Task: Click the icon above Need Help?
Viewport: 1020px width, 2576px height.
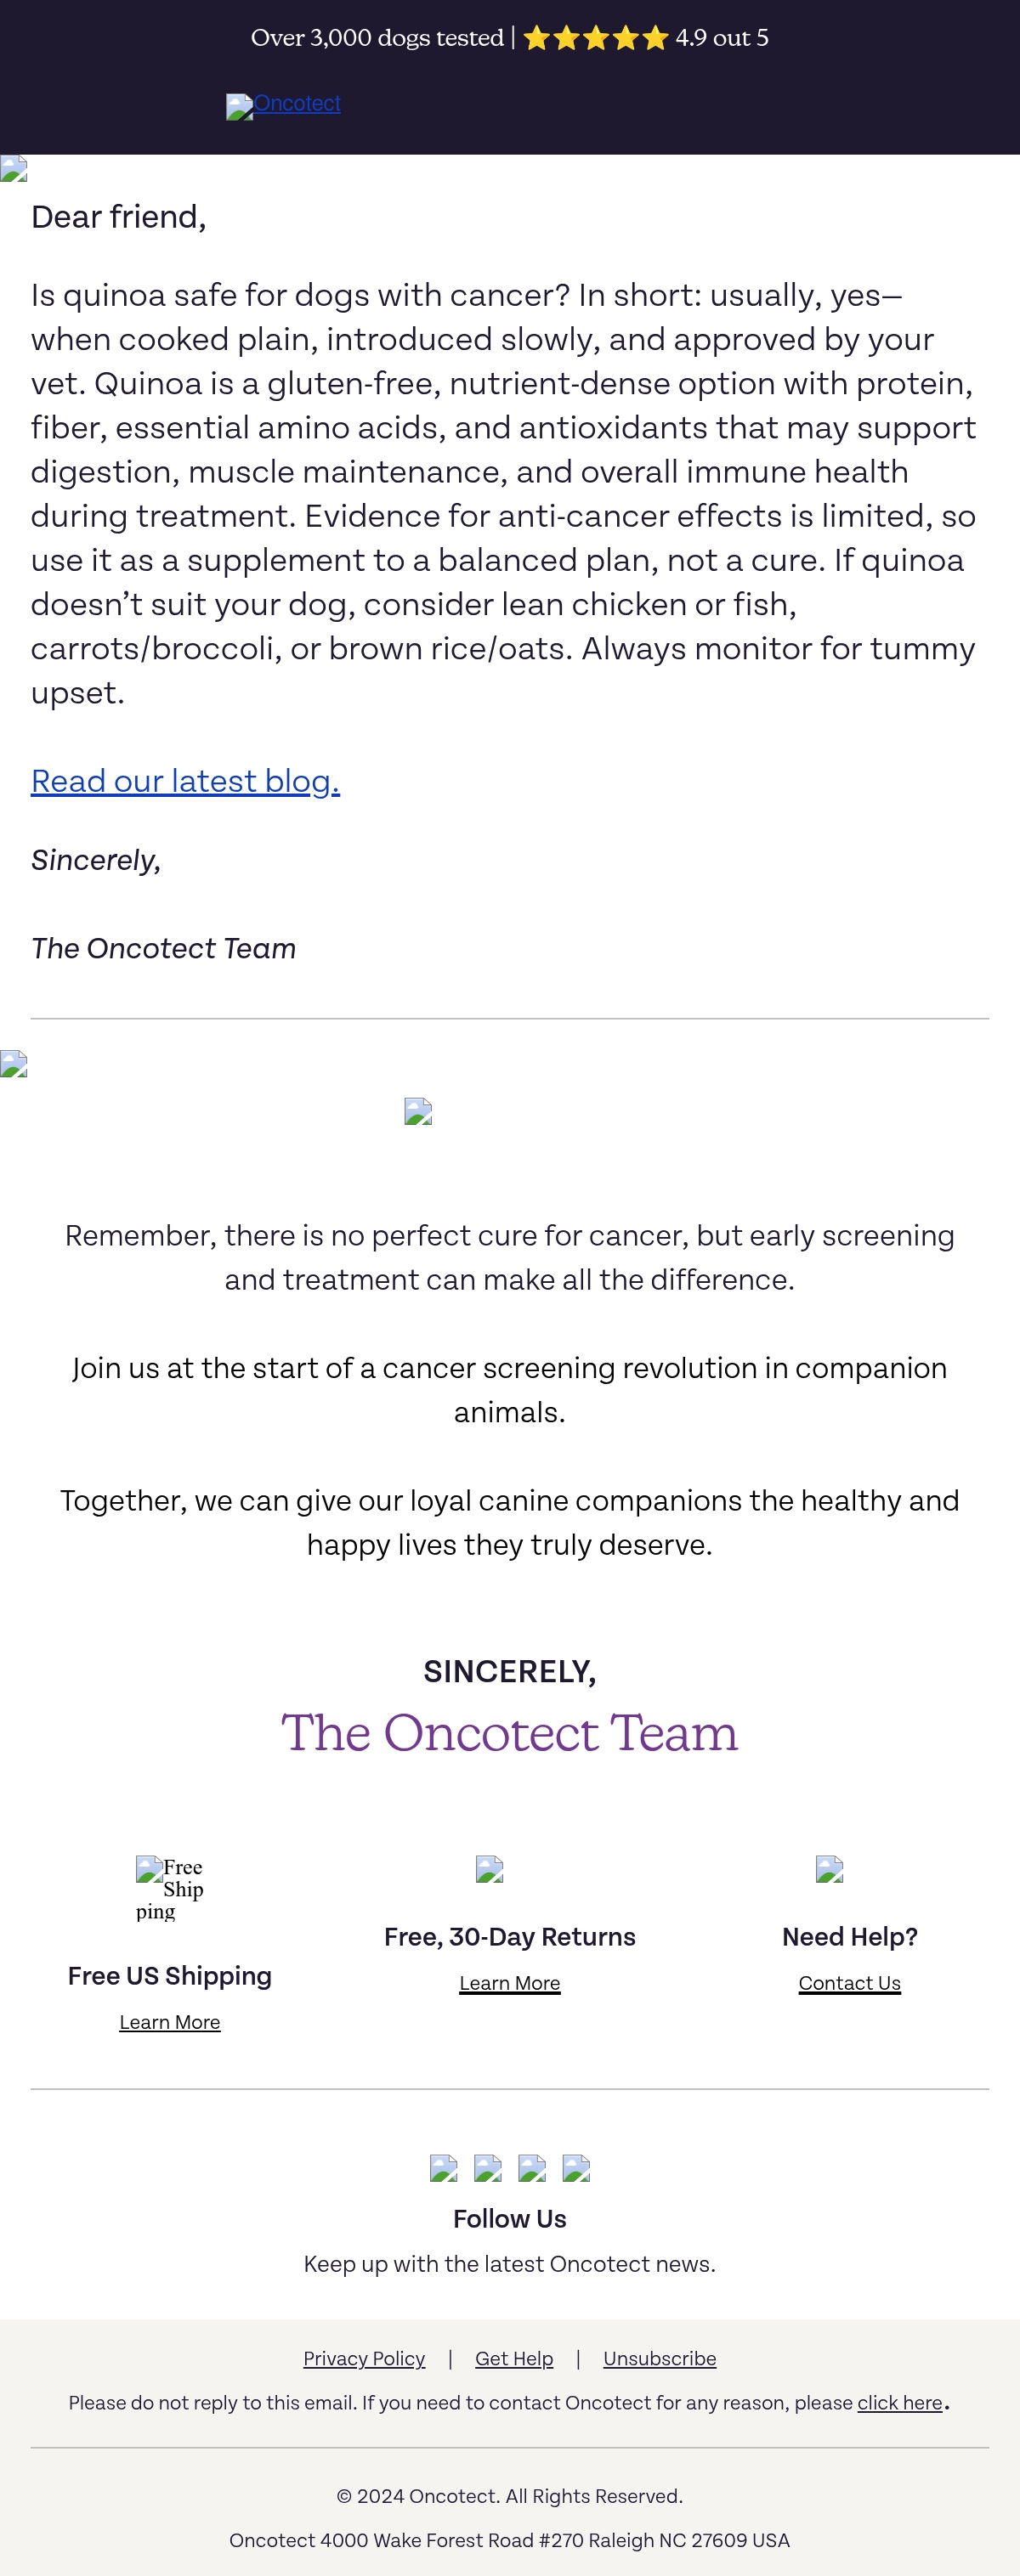Action: click(x=830, y=1869)
